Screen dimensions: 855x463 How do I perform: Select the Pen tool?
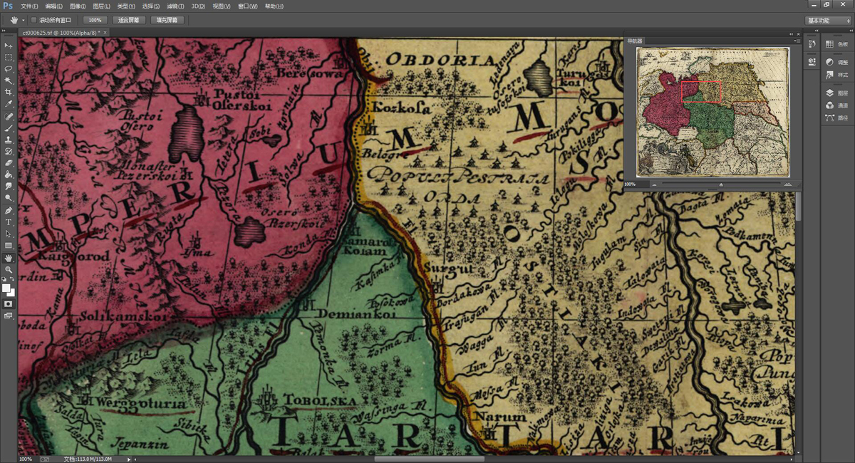(9, 211)
